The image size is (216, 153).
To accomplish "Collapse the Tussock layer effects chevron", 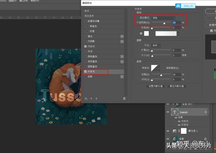I will tap(208, 112).
